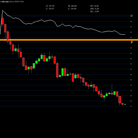The image size is (138, 138).
Task: Click the Charts NYSE USNA title
Action: click(16, 2)
